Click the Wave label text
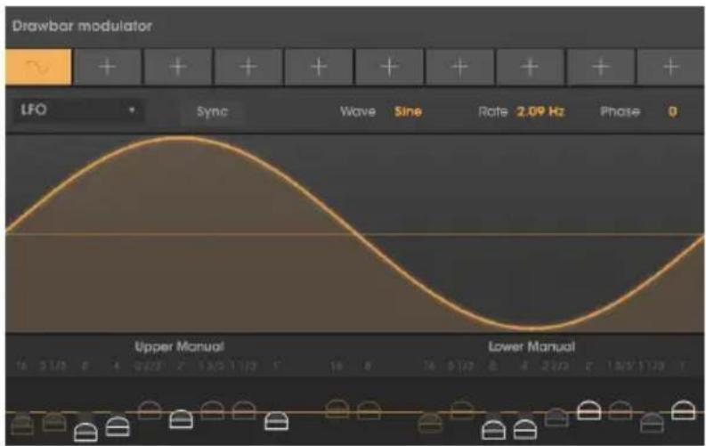 [358, 111]
